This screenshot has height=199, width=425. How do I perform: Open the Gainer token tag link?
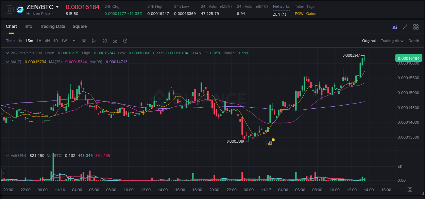pos(312,14)
